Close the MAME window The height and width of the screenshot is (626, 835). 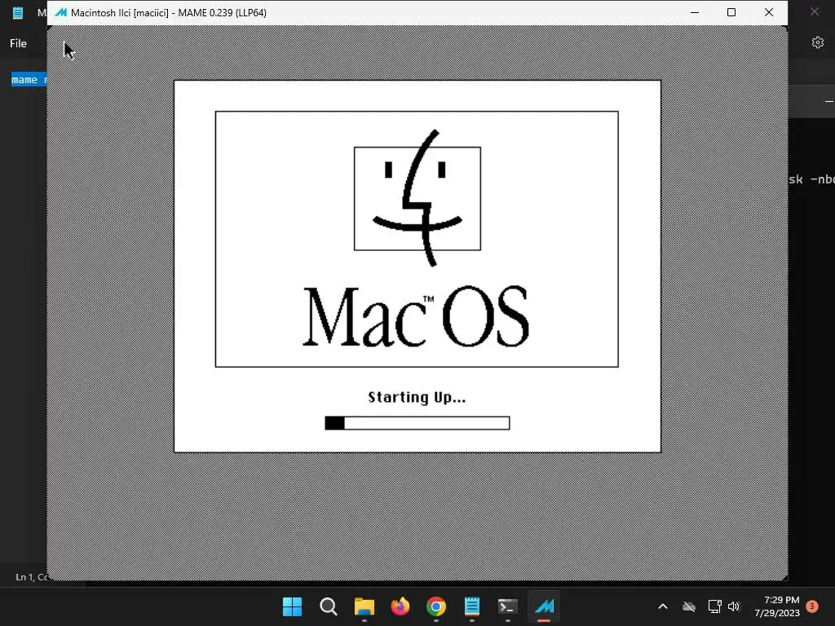click(768, 12)
